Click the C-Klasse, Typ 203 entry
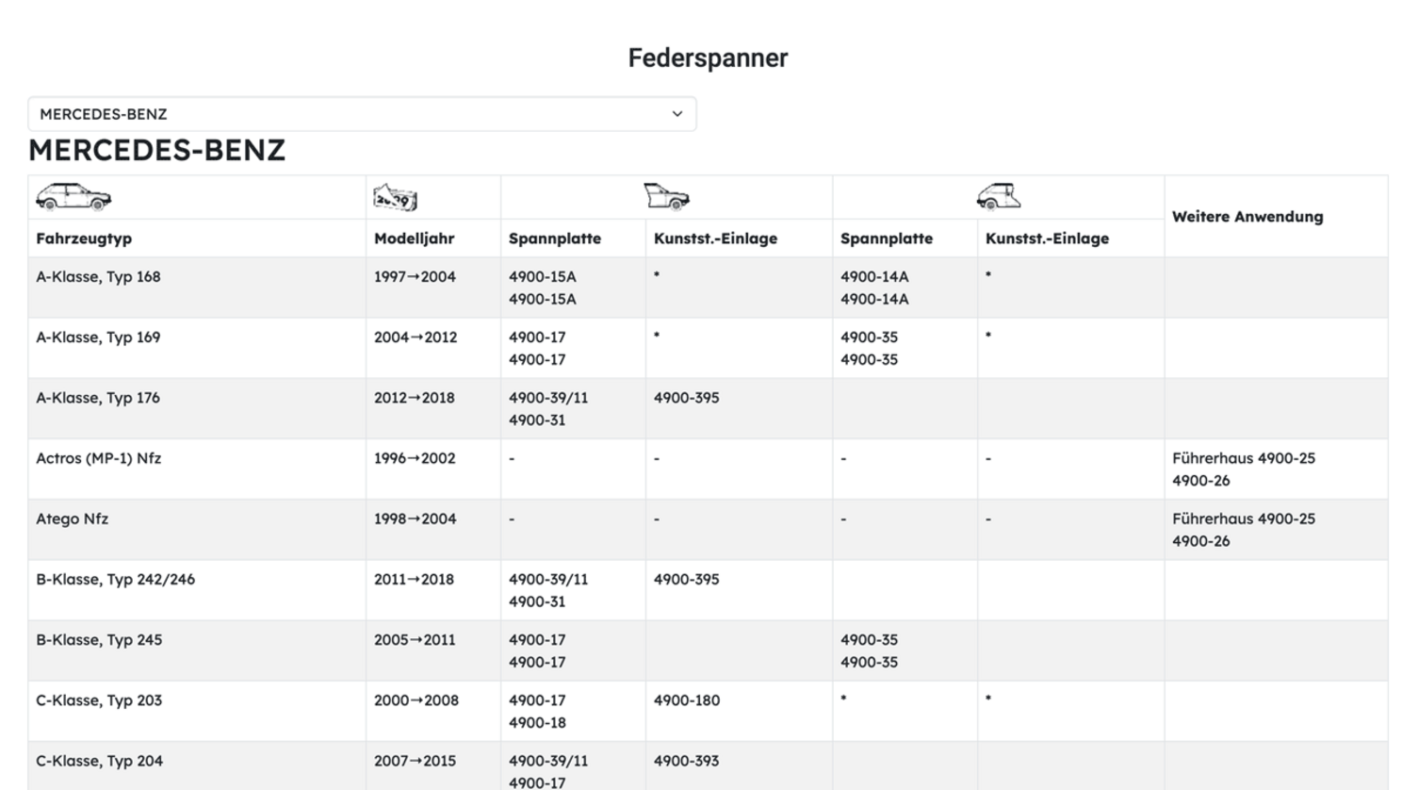1402x790 pixels. coord(99,700)
